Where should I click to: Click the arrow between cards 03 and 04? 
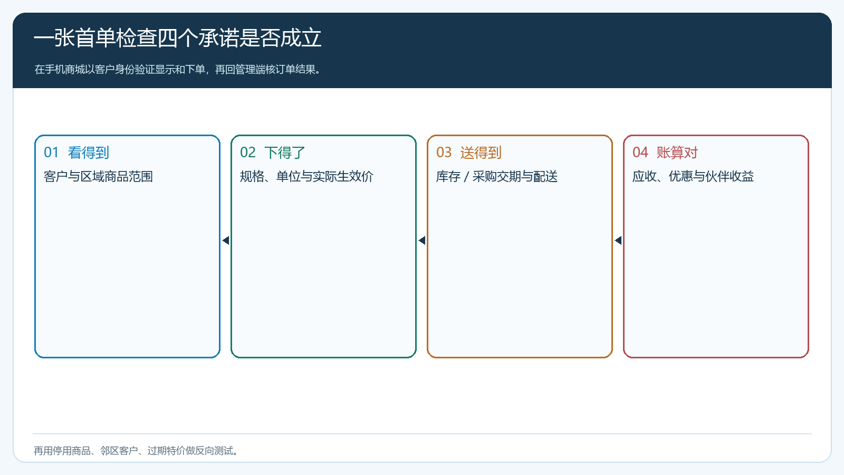(x=618, y=241)
